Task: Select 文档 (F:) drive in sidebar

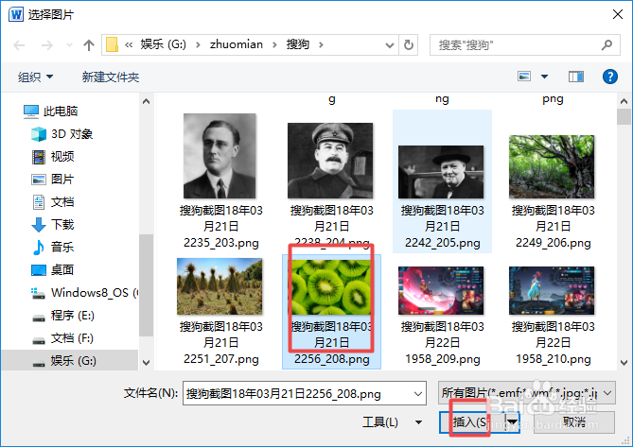Action: tap(62, 337)
